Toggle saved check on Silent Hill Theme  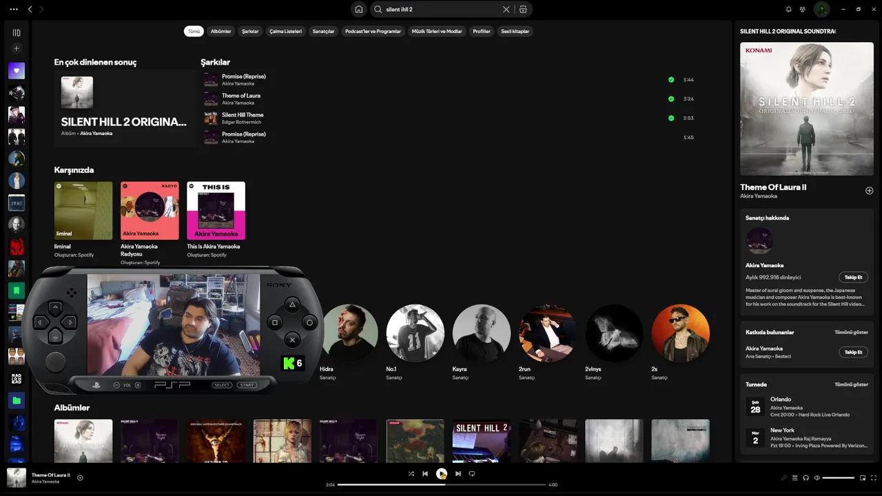point(670,118)
